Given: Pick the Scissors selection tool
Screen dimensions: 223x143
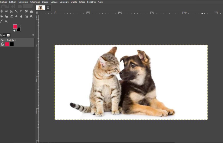Looking at the screenshot, I should pos(11,11).
